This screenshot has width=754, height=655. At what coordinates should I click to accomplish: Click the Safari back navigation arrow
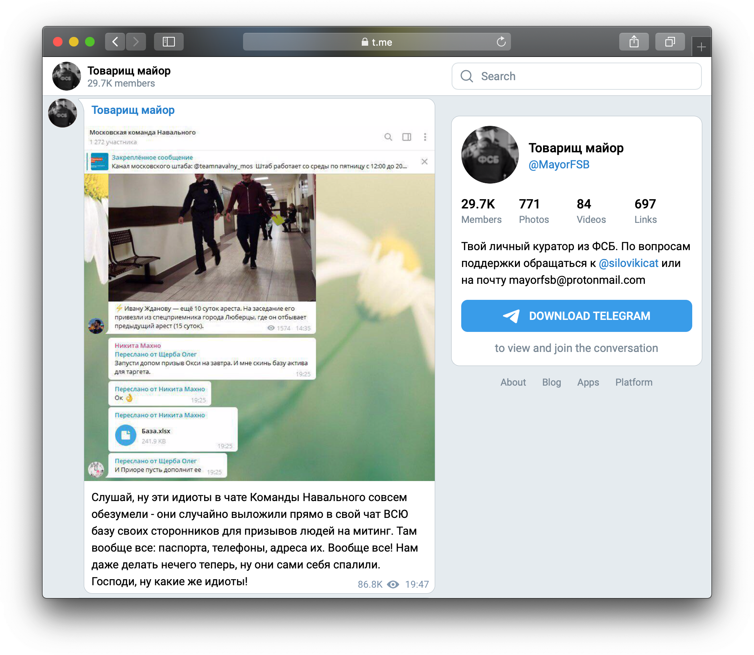(115, 42)
